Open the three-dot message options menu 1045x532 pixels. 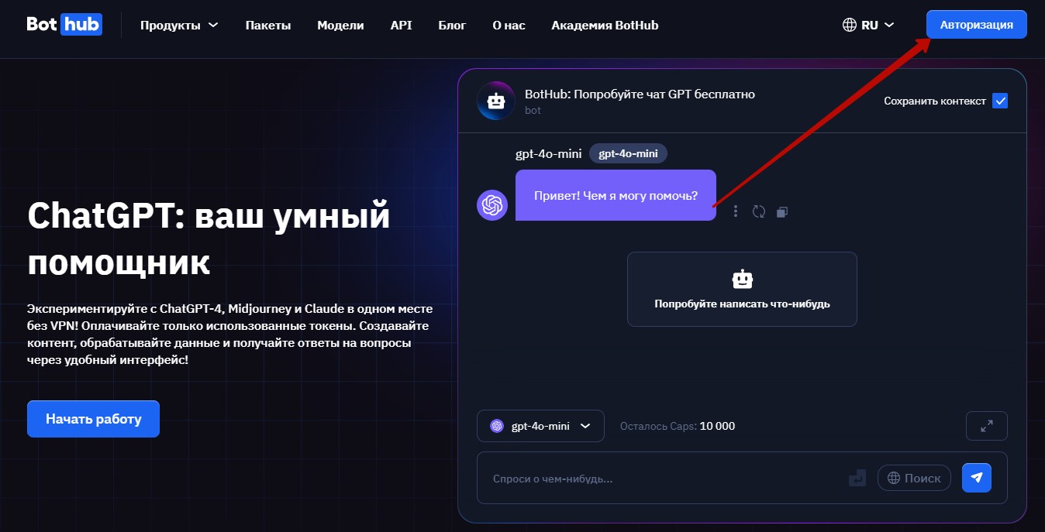point(736,211)
